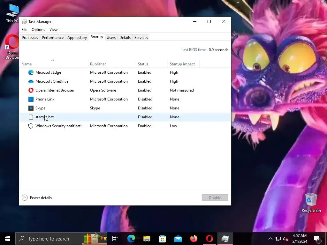Image resolution: width=327 pixels, height=245 pixels.
Task: Select the Phone Link row name
Action: pos(45,99)
